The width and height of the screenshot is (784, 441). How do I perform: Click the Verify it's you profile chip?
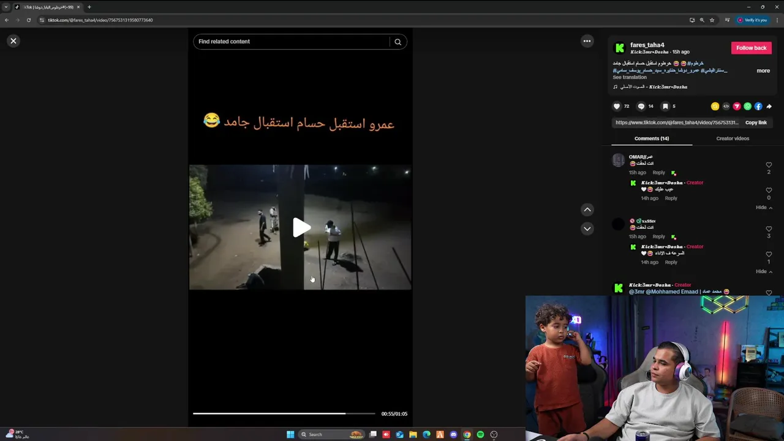point(752,20)
